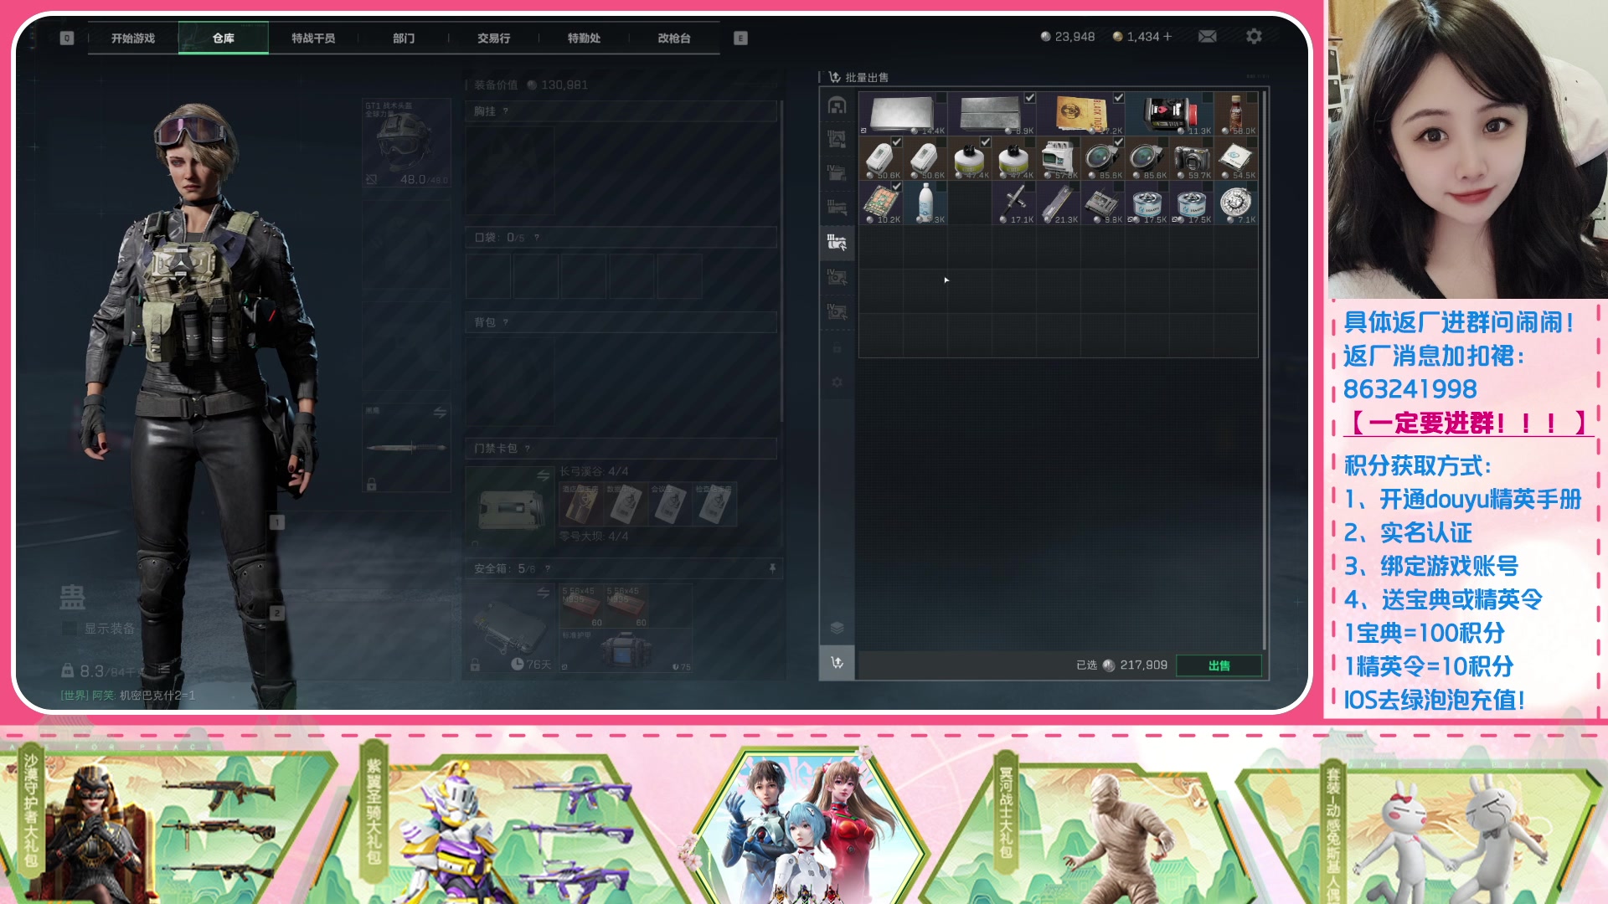Click the help mark beside 门禁卡包
The width and height of the screenshot is (1608, 904).
click(x=528, y=449)
